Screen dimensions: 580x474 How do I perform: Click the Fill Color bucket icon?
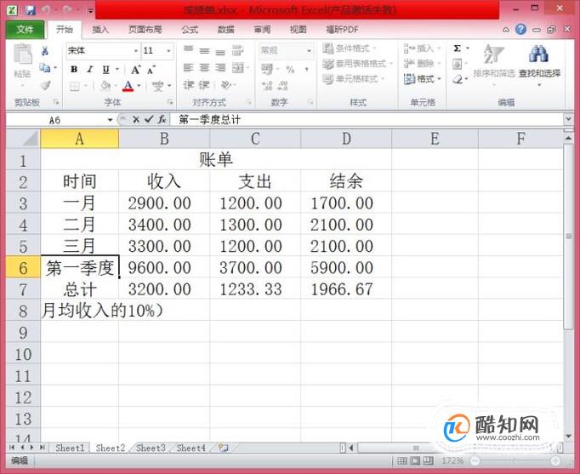(x=105, y=86)
